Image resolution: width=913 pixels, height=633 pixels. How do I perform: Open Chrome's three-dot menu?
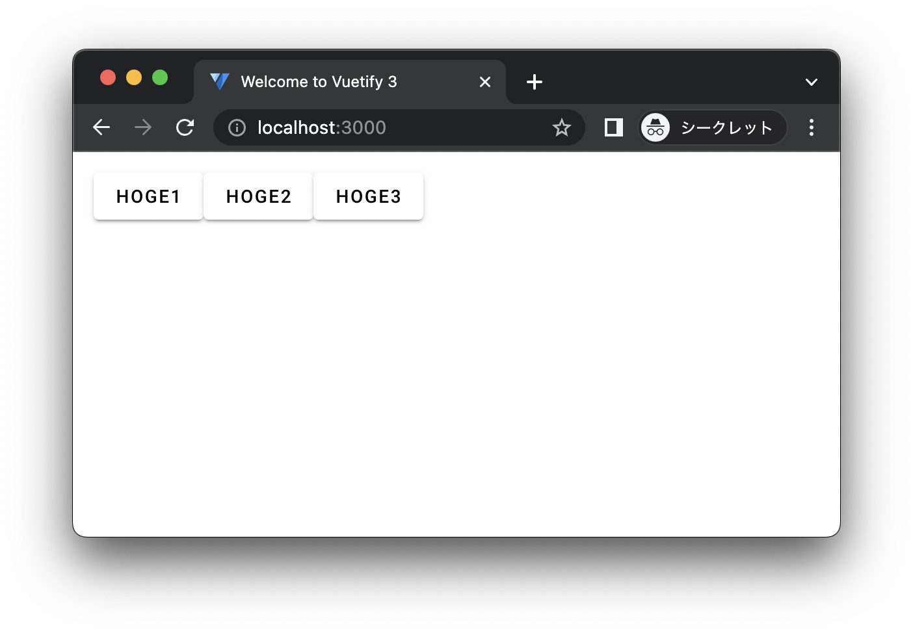click(811, 127)
